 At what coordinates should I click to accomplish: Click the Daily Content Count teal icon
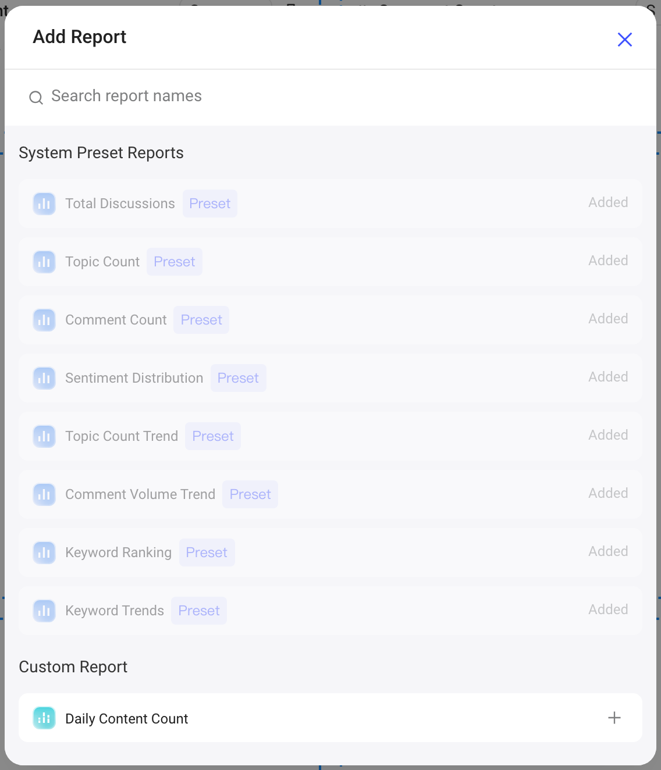[x=44, y=718]
